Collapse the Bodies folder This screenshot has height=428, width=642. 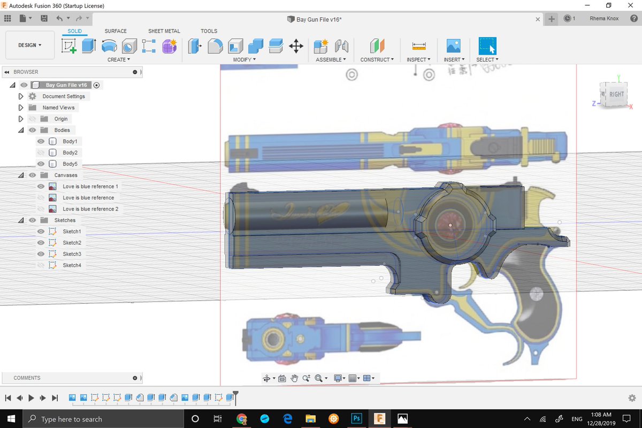tap(21, 130)
